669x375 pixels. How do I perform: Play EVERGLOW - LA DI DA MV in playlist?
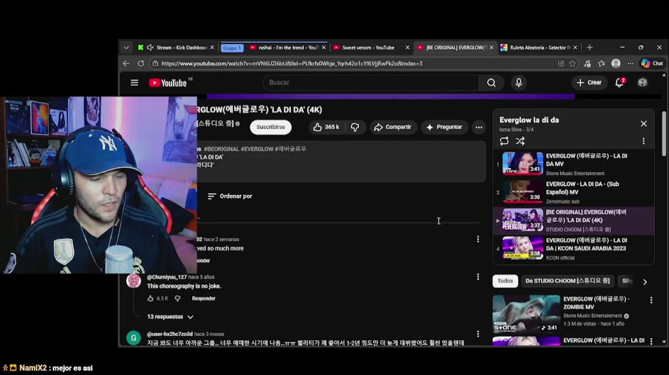(x=573, y=164)
